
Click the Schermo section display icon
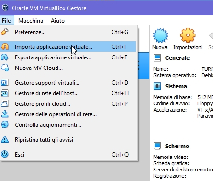(157, 146)
